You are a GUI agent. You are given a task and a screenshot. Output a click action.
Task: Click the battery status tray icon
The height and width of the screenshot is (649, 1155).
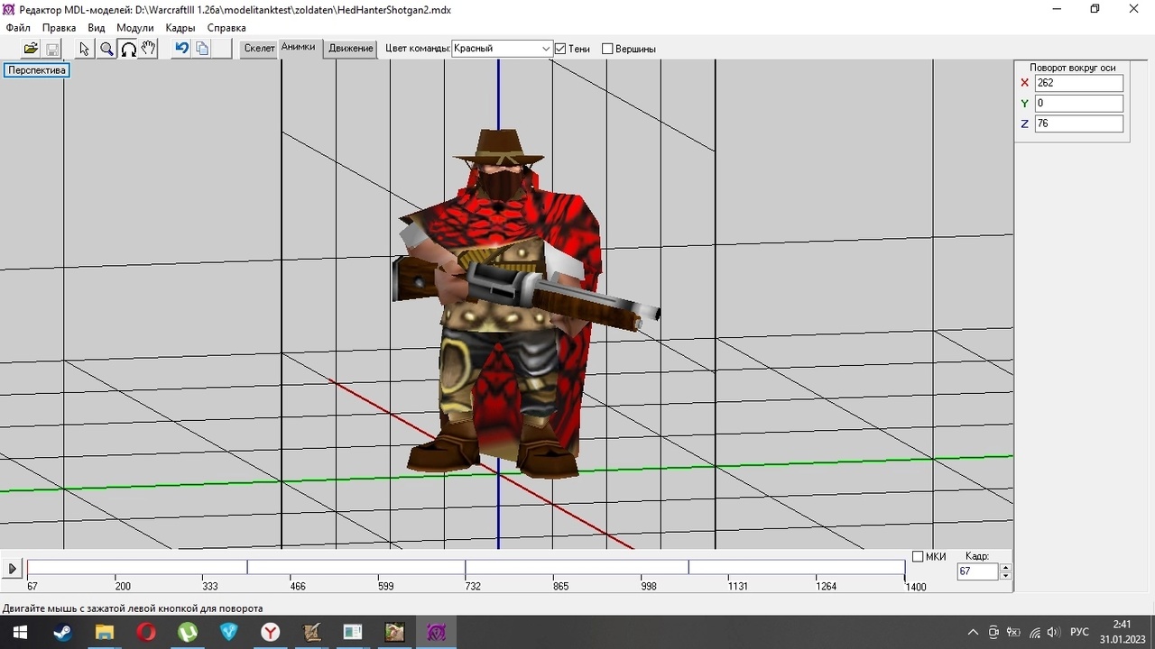(x=1013, y=632)
